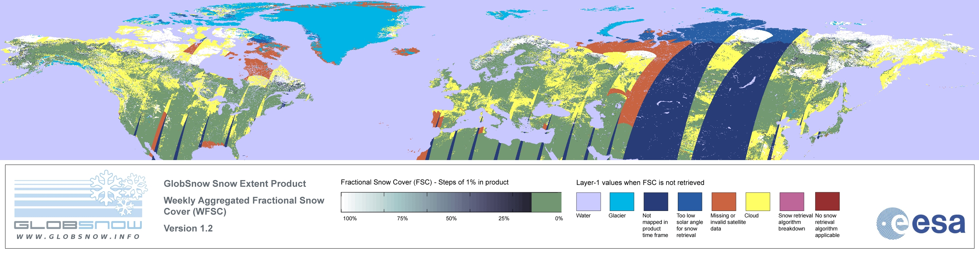
Task: Select the Not mapped dark navy swatch
Action: (x=656, y=201)
